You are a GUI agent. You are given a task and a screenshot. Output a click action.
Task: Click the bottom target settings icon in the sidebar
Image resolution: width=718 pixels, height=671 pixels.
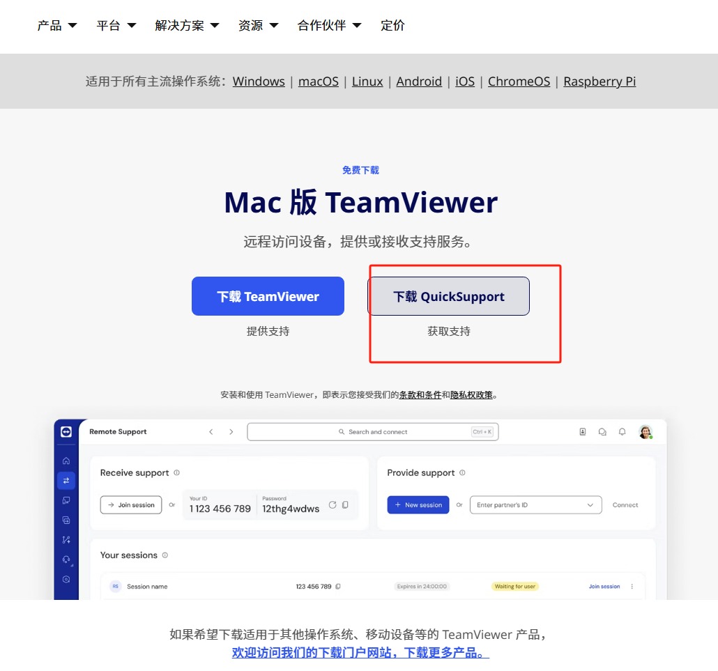66,580
